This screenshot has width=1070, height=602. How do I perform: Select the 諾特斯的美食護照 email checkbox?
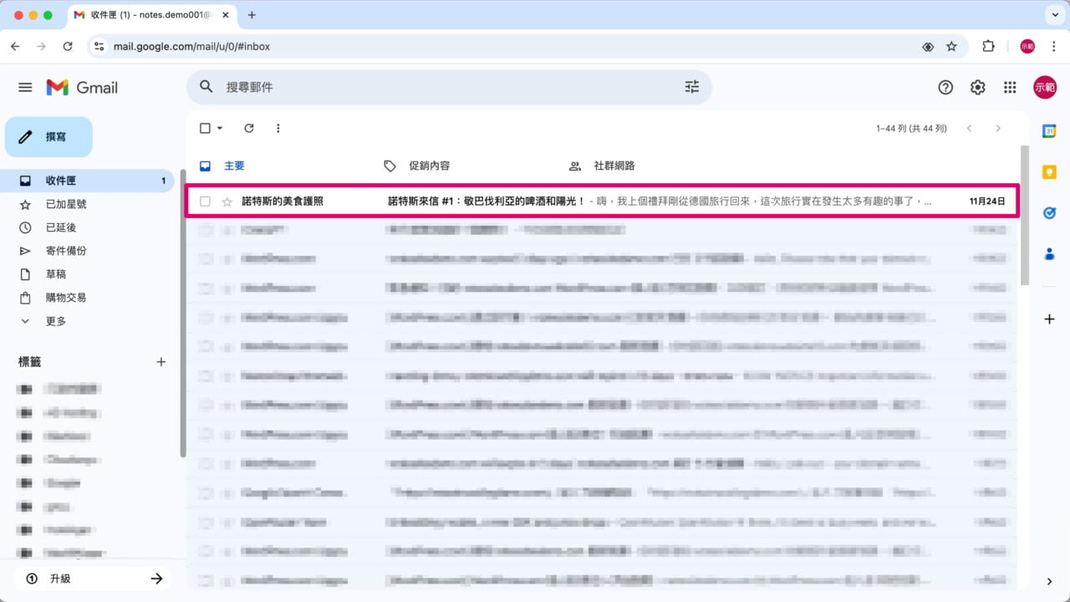(x=205, y=201)
